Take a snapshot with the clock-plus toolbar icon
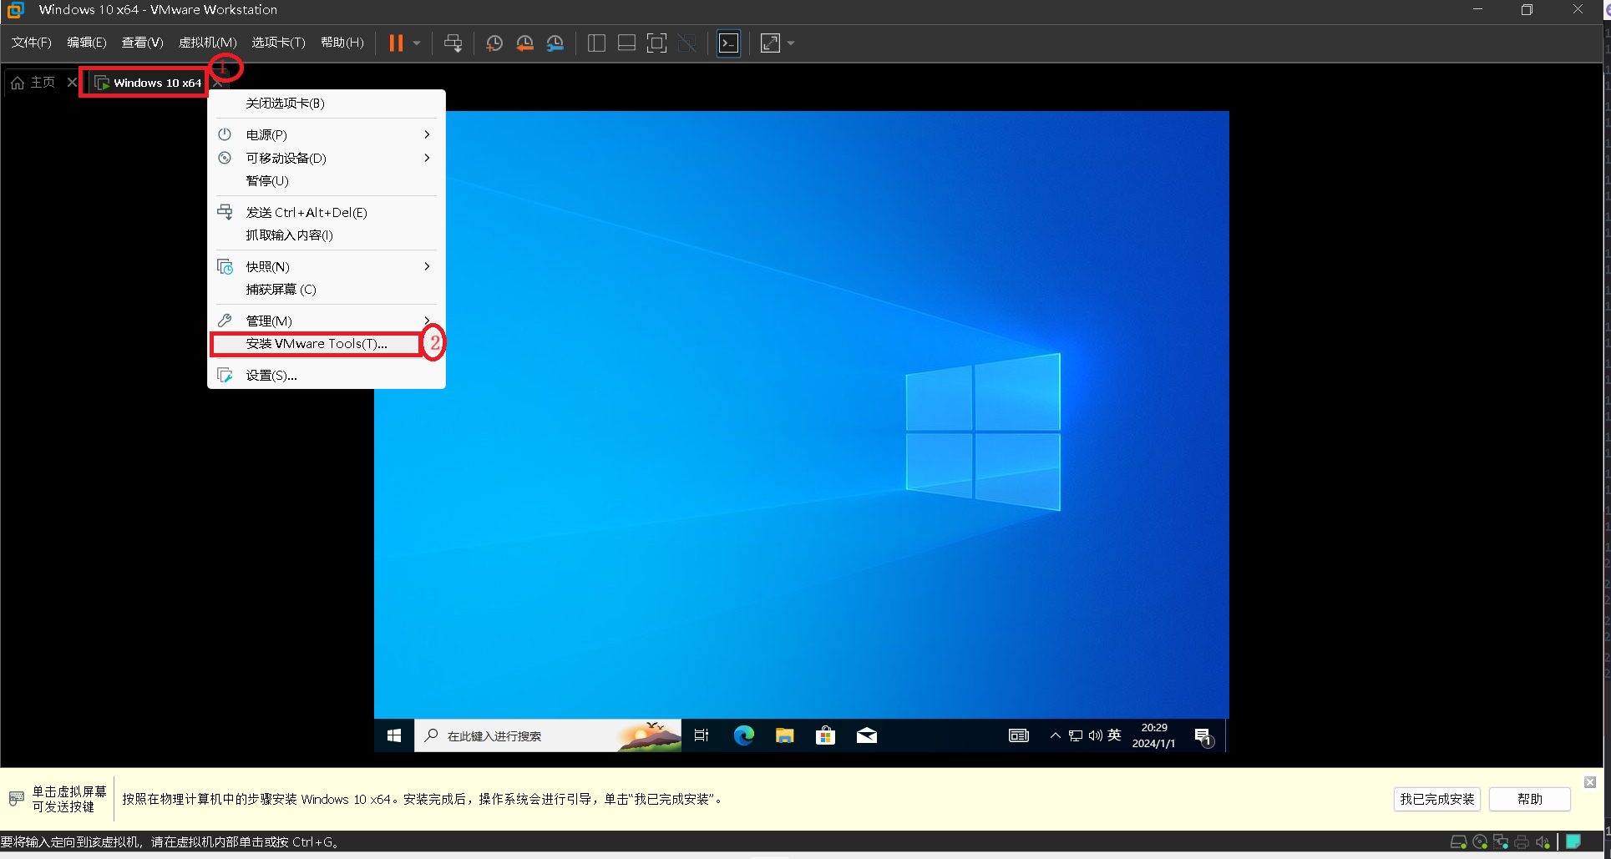This screenshot has width=1611, height=859. pyautogui.click(x=494, y=43)
